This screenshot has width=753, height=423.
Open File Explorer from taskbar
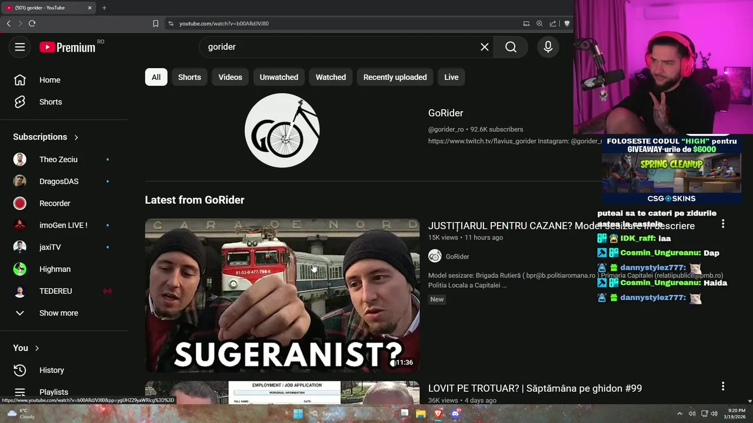pyautogui.click(x=421, y=414)
